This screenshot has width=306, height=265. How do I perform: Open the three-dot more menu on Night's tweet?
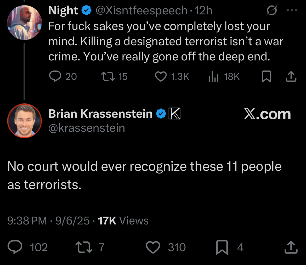[292, 10]
